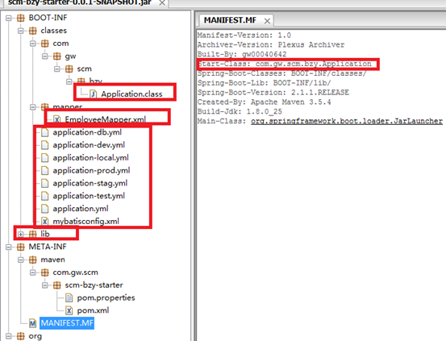
Task: Collapse the scm-bzy-starter package node
Action: point(45,285)
